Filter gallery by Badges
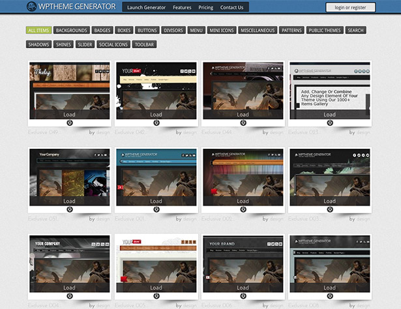The width and height of the screenshot is (401, 309). click(x=102, y=30)
